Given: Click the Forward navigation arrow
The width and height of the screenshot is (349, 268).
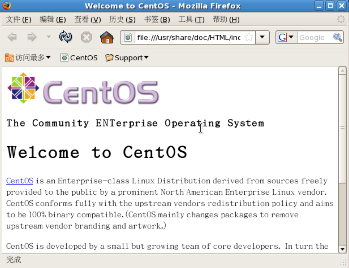Looking at the screenshot, I should pos(32,37).
